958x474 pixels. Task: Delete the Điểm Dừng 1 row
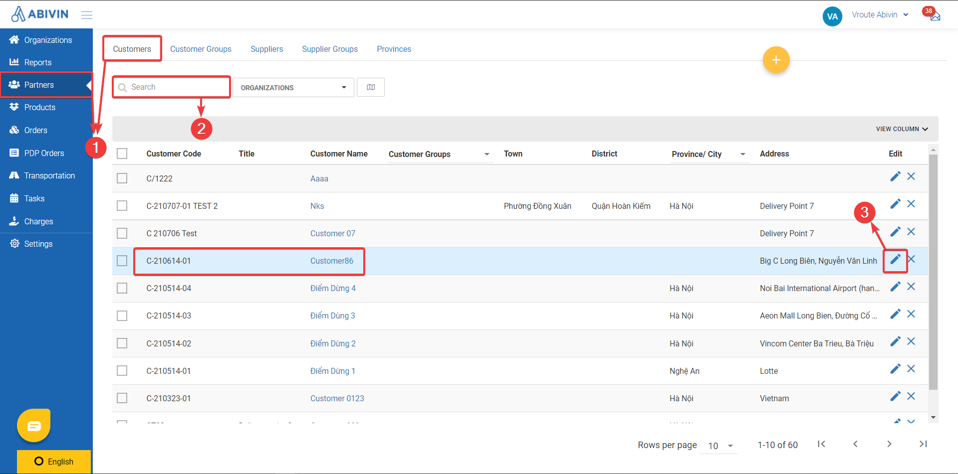(911, 369)
